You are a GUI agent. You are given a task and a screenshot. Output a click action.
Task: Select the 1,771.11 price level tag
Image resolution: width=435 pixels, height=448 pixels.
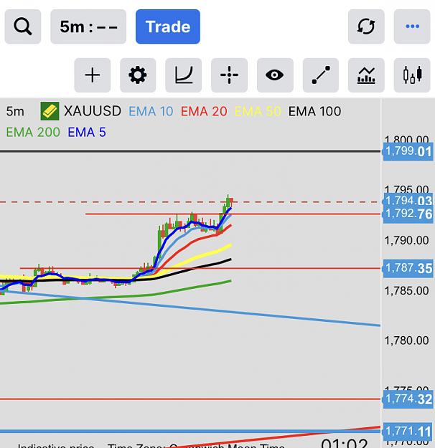pyautogui.click(x=408, y=431)
